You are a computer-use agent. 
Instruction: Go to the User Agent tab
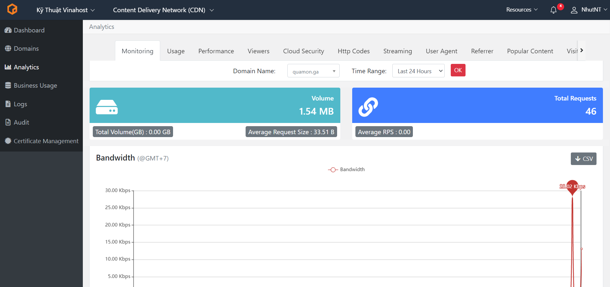coord(441,51)
